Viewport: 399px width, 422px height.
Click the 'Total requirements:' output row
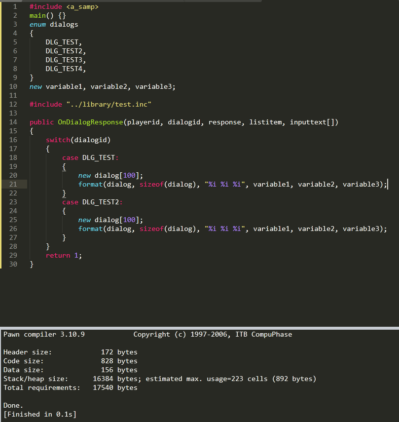tap(70, 387)
